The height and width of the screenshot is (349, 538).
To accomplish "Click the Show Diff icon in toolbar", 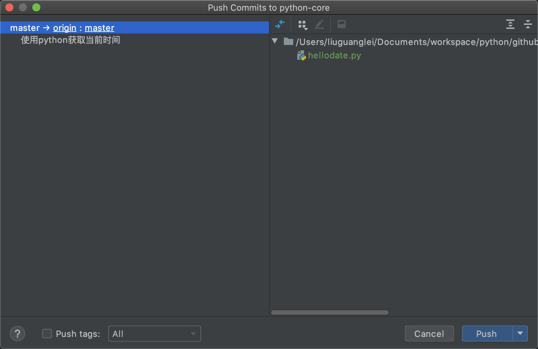I will pyautogui.click(x=280, y=24).
